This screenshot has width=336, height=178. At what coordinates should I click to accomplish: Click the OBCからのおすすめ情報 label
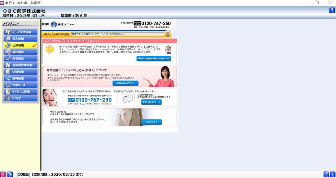coord(56,34)
